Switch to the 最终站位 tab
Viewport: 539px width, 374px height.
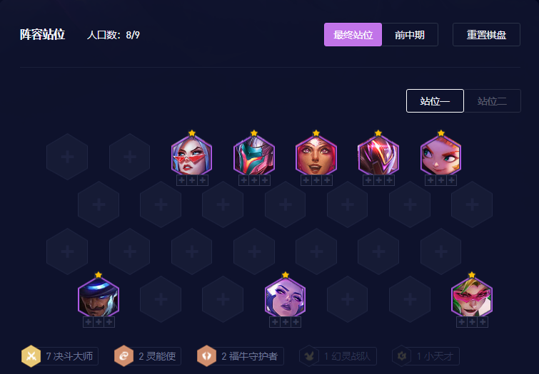pos(353,35)
